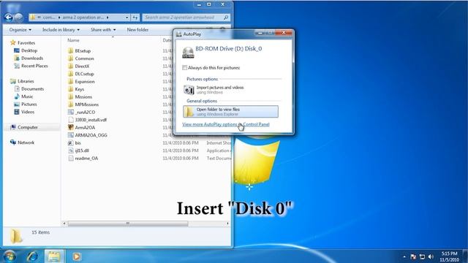Expand the address bar history dropdown arrow
This screenshot has width=468, height=263.
pyautogui.click(x=127, y=18)
